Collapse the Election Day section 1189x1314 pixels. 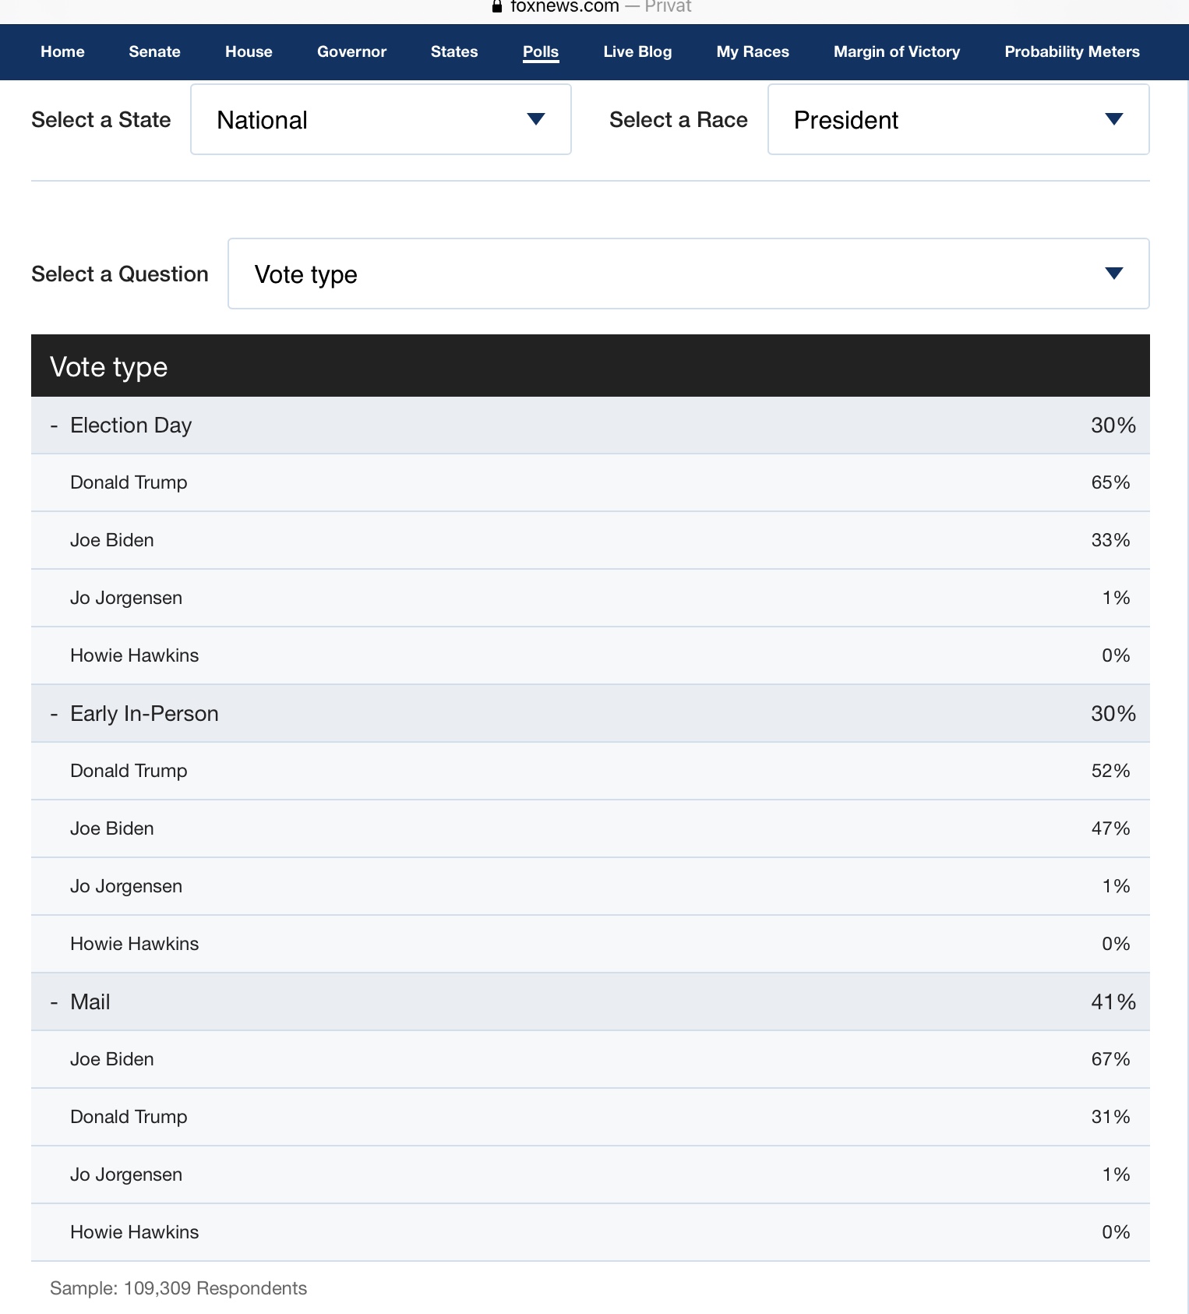55,426
